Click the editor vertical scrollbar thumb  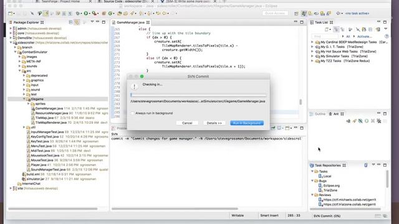300,102
